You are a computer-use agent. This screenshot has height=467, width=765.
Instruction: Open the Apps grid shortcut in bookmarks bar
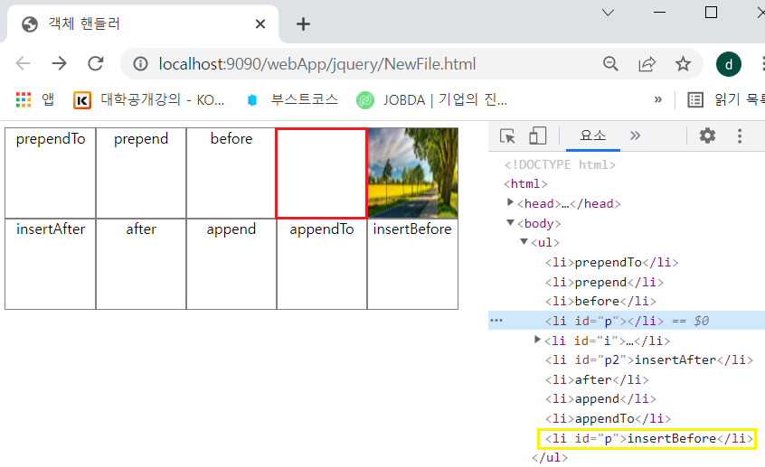[34, 100]
